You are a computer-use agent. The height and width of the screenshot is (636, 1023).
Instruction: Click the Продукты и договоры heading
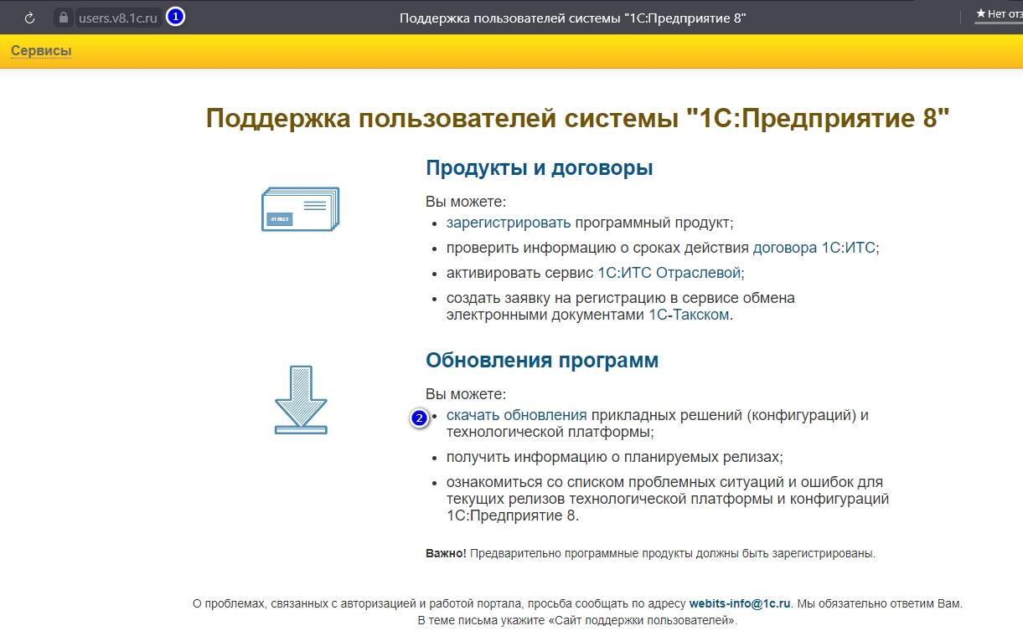click(540, 168)
